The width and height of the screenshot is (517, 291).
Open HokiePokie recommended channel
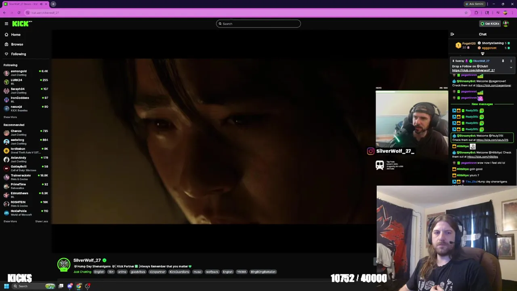click(x=26, y=213)
